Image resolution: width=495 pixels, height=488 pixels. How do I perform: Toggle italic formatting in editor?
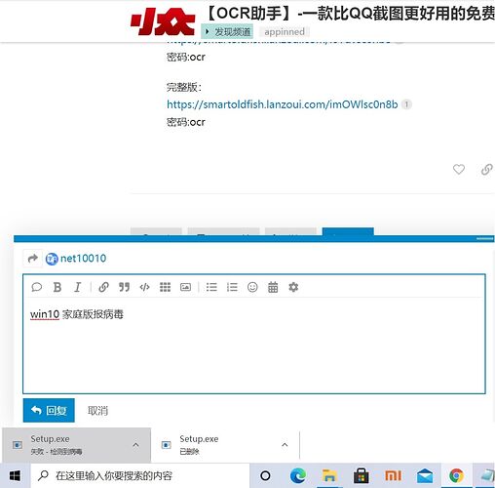pyautogui.click(x=77, y=287)
